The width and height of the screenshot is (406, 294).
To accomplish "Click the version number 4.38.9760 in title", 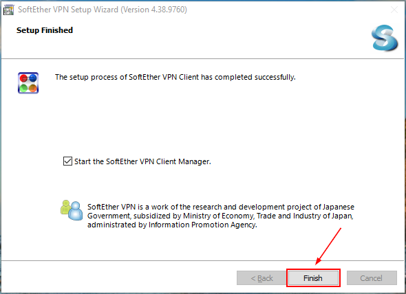I will [169, 10].
